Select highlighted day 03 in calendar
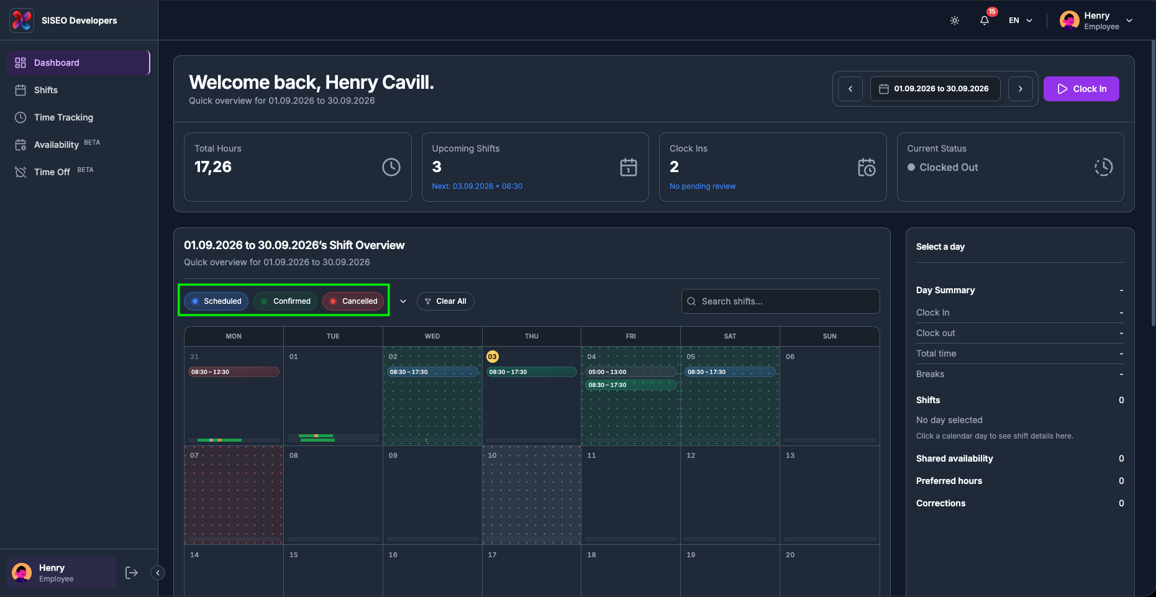Image resolution: width=1156 pixels, height=597 pixels. (493, 357)
